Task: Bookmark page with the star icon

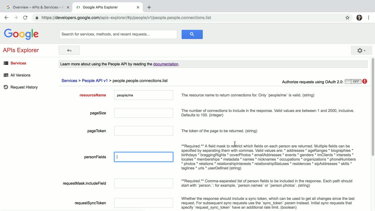Action: pos(347,18)
